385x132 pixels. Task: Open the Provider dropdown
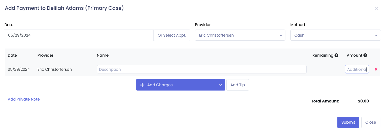240,35
